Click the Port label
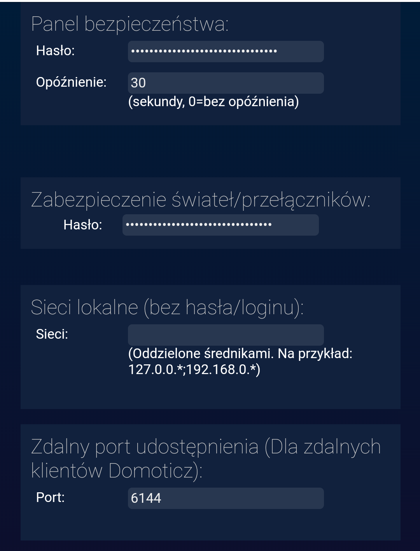420x551 pixels. (x=50, y=497)
